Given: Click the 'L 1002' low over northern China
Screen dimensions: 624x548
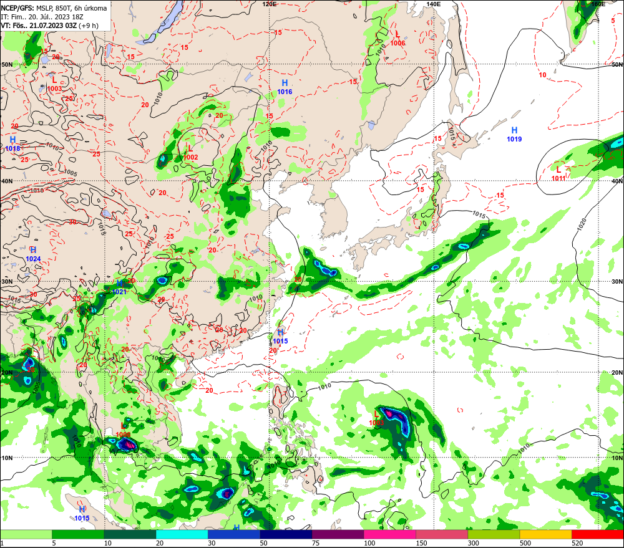Looking at the screenshot, I should [190, 153].
